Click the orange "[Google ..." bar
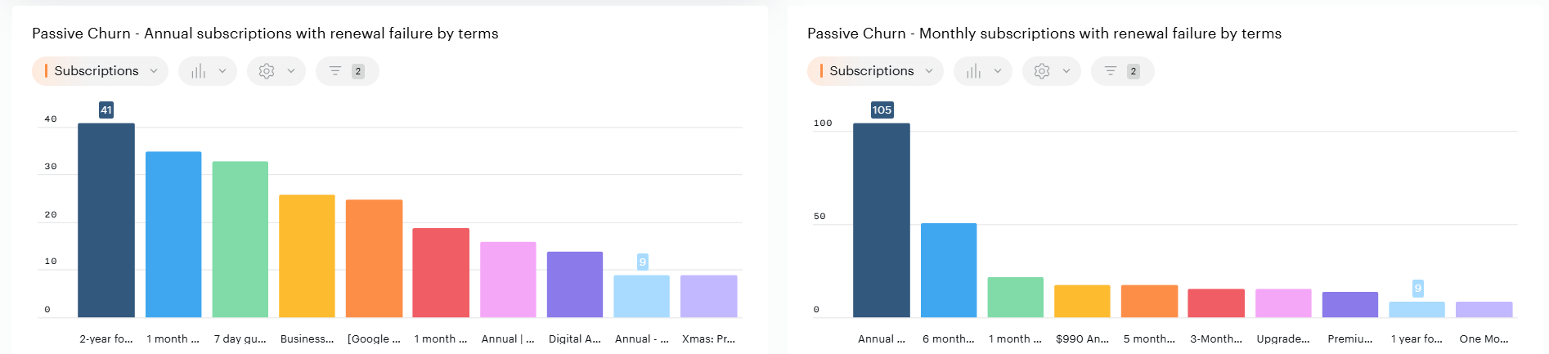1549x354 pixels. click(374, 258)
